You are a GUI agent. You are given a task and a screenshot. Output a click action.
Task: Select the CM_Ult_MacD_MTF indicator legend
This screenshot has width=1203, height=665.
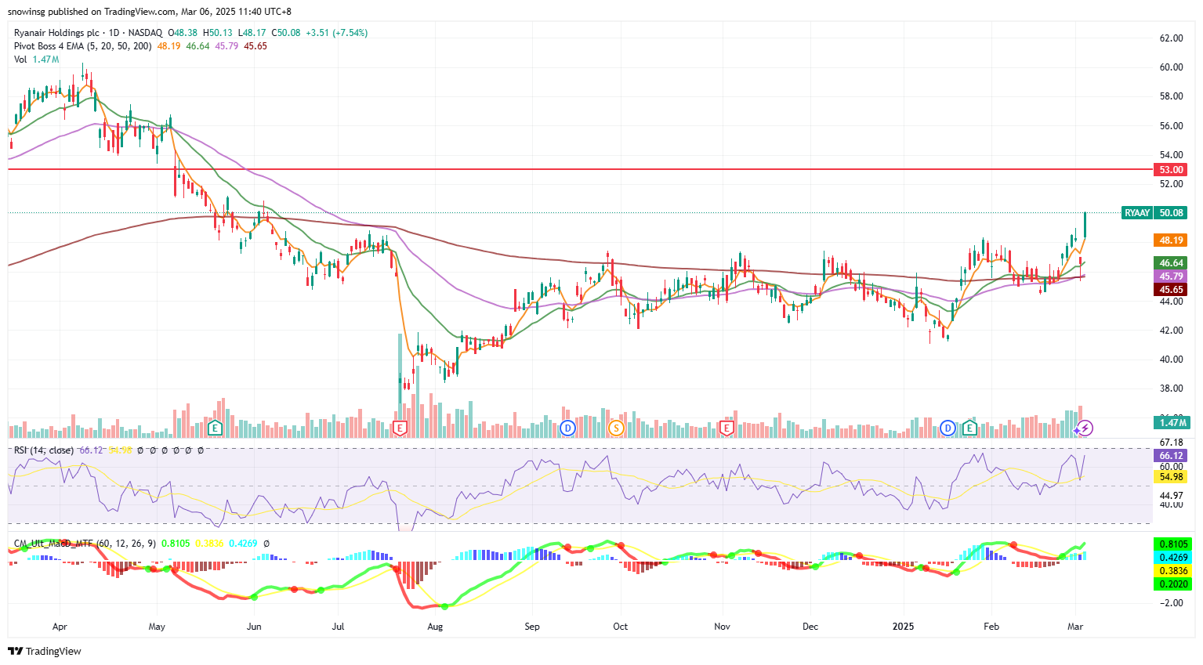(85, 544)
